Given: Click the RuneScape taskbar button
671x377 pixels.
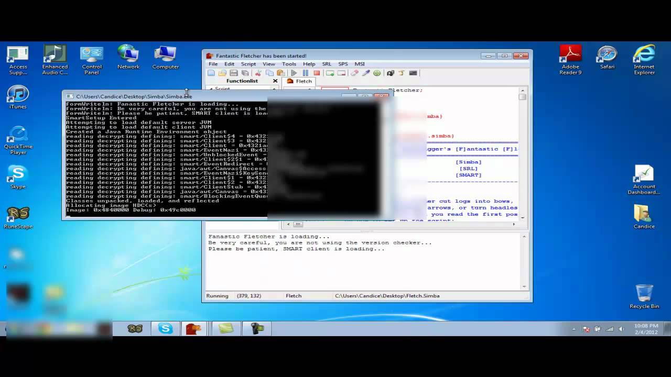Looking at the screenshot, I should (135, 329).
